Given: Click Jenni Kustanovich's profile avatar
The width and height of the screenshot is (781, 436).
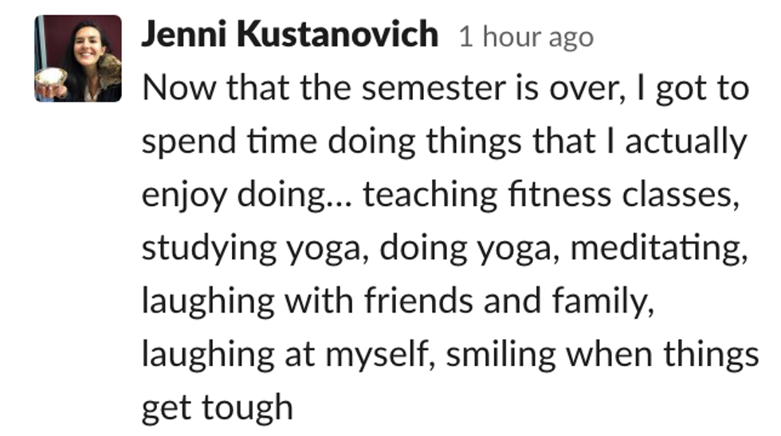Looking at the screenshot, I should click(x=77, y=59).
